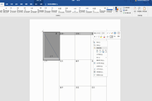The height and width of the screenshot is (101, 152).
Task: Click the 星期二 header cell
Action: (83, 34)
